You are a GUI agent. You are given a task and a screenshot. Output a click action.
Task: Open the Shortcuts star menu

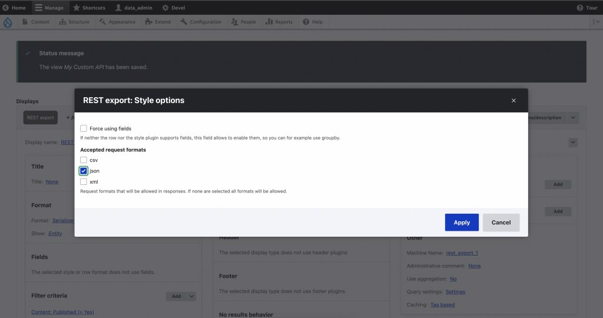[89, 8]
